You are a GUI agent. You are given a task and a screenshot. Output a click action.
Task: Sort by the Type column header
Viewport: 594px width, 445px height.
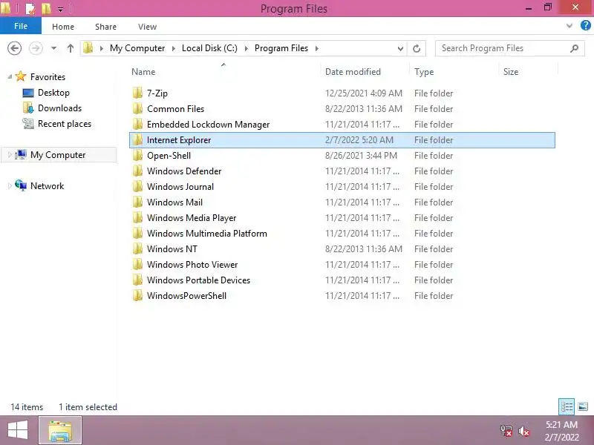[x=424, y=72]
